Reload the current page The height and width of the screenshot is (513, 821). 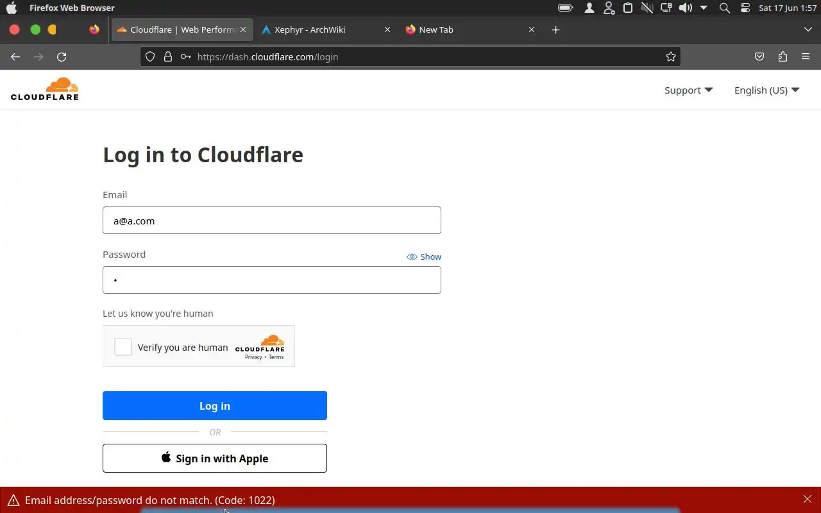coord(62,56)
